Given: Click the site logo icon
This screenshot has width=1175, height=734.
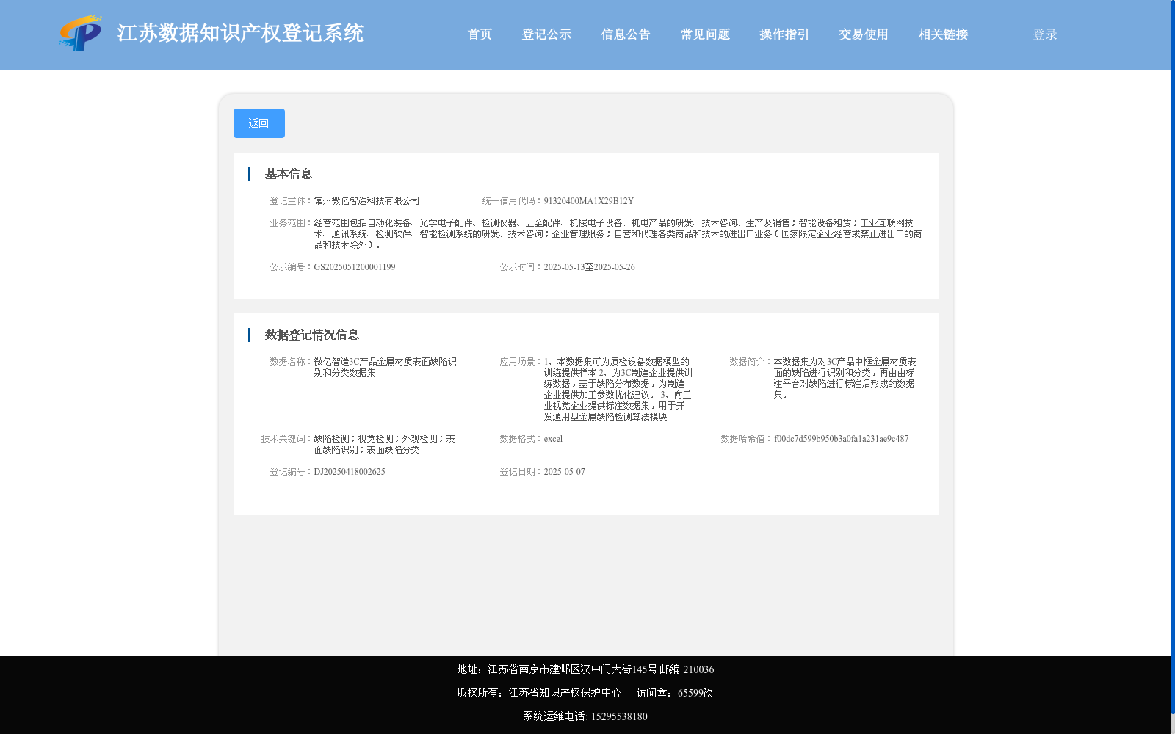Looking at the screenshot, I should point(81,33).
